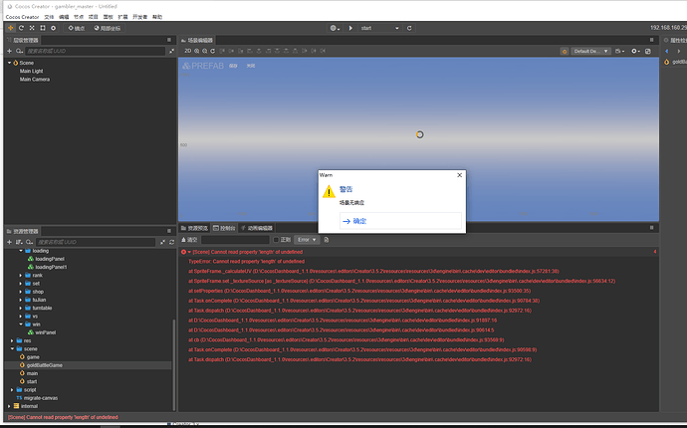Open hierarchy panel menu
This screenshot has height=428, width=687.
click(x=169, y=40)
